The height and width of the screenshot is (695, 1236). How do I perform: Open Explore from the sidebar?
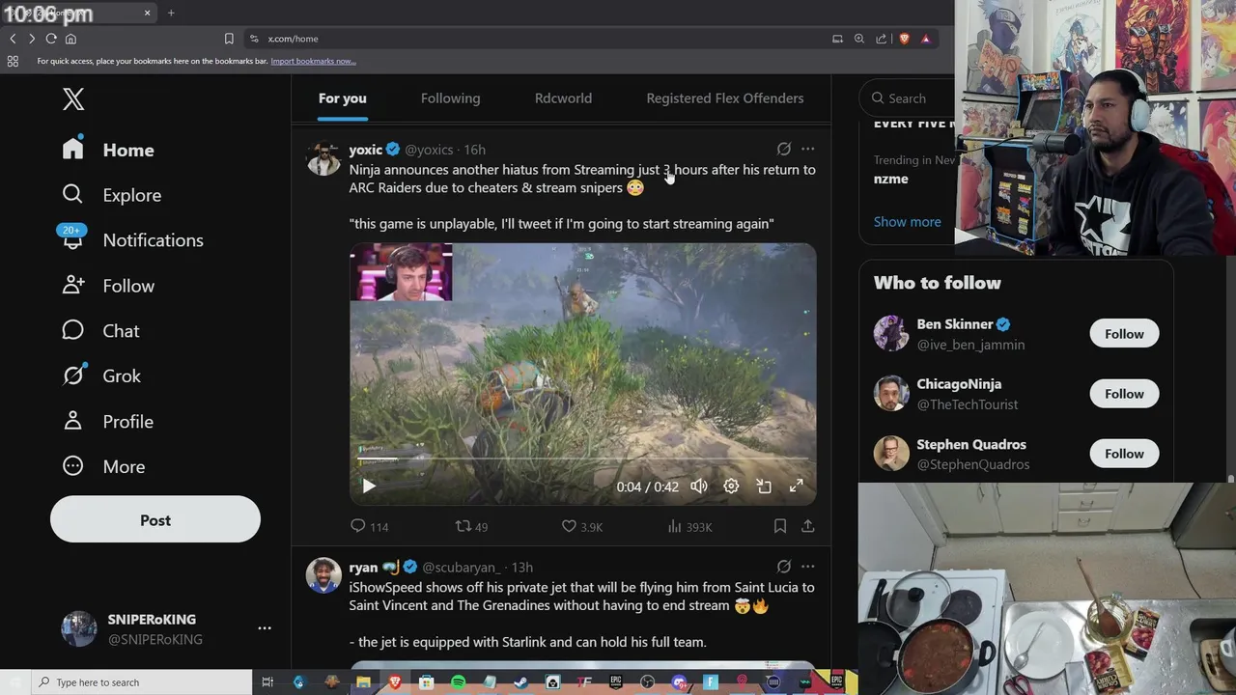pyautogui.click(x=112, y=195)
